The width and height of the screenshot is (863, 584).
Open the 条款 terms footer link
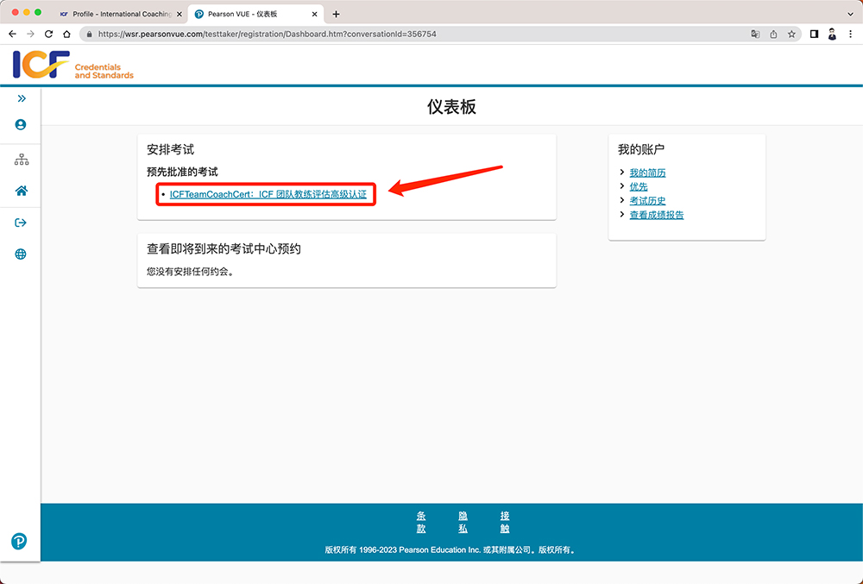coord(421,522)
